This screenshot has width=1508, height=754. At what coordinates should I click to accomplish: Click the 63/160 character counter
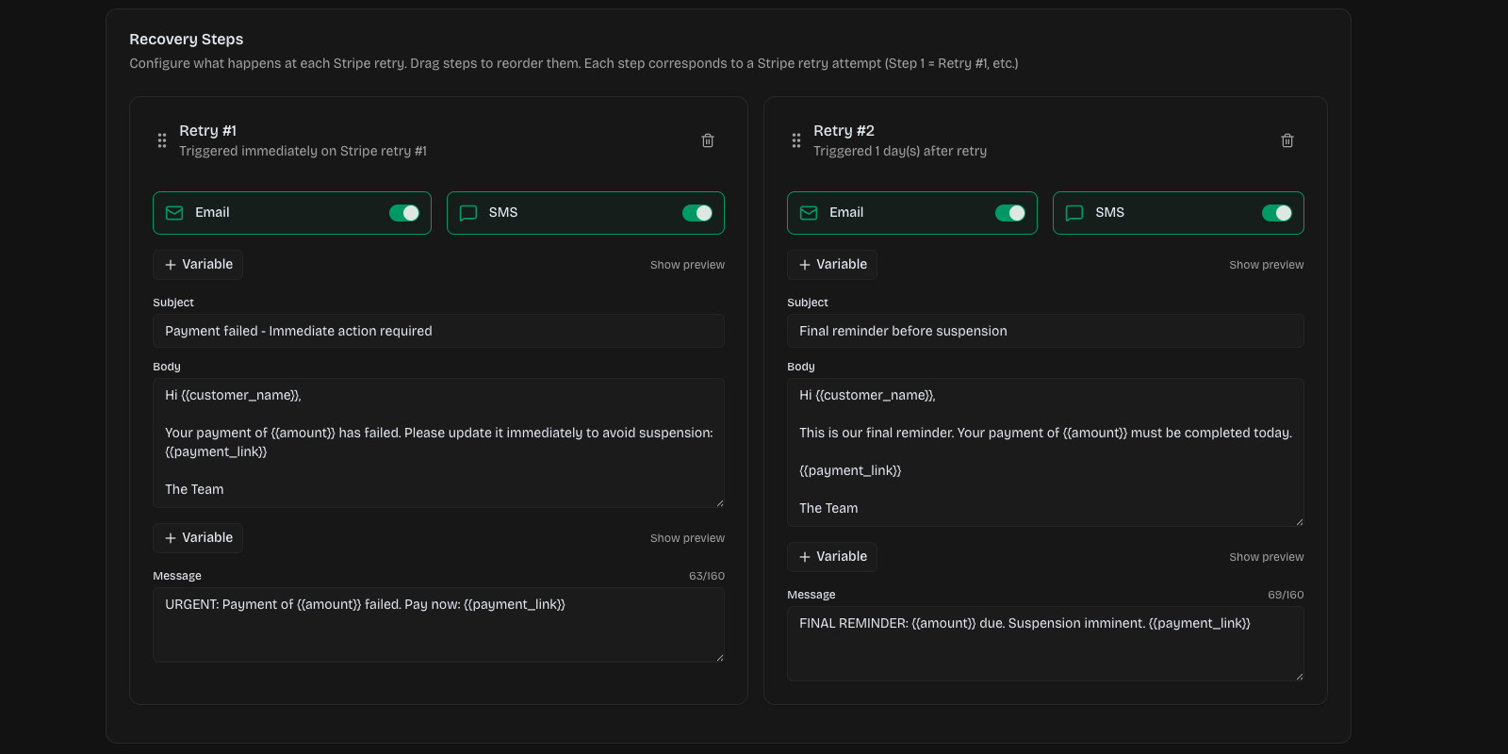coord(707,576)
